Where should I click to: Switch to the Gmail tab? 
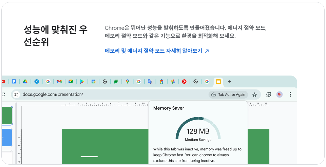pyautogui.click(x=59, y=82)
